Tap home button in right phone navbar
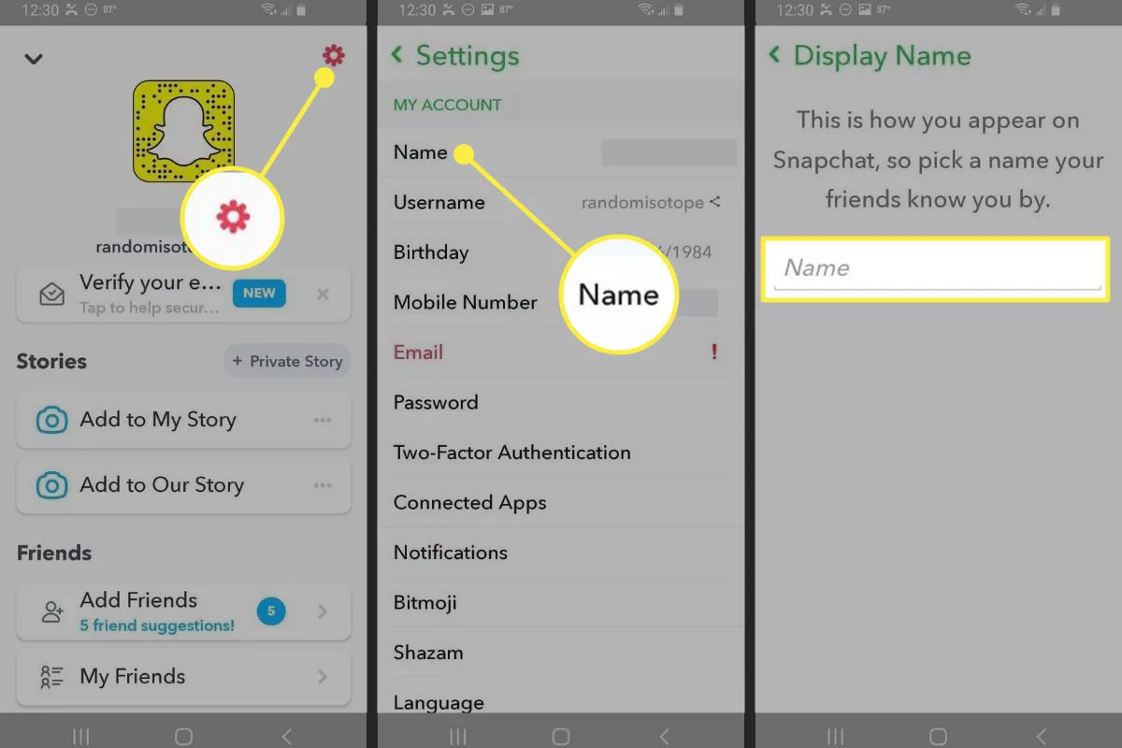The height and width of the screenshot is (748, 1122). 939,736
